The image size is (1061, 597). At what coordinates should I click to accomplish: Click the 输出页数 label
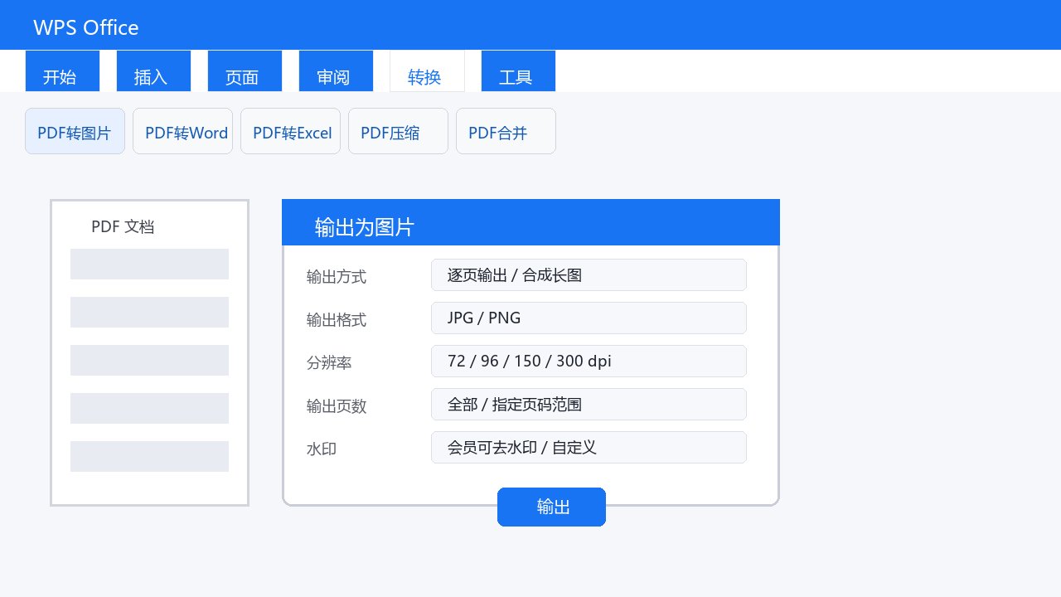337,406
